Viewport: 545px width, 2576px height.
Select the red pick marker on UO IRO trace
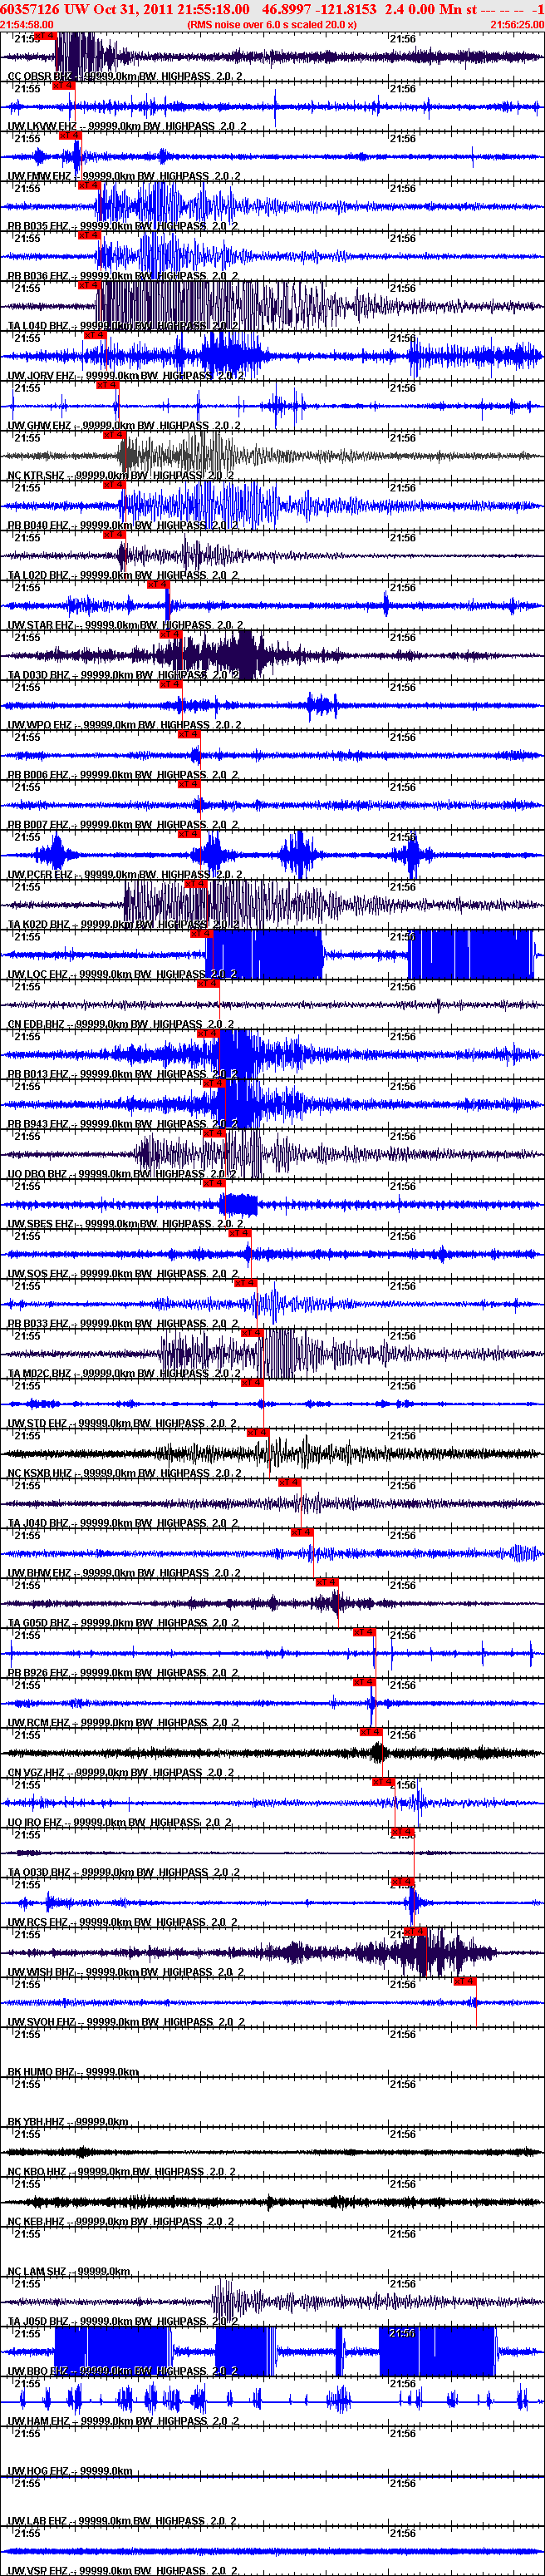point(383,1782)
